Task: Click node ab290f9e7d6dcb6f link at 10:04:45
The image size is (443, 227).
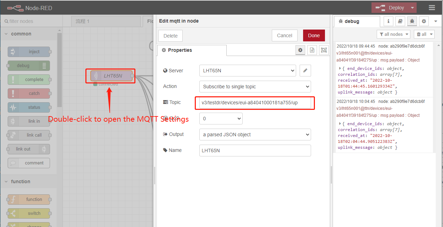Action: 401,102
